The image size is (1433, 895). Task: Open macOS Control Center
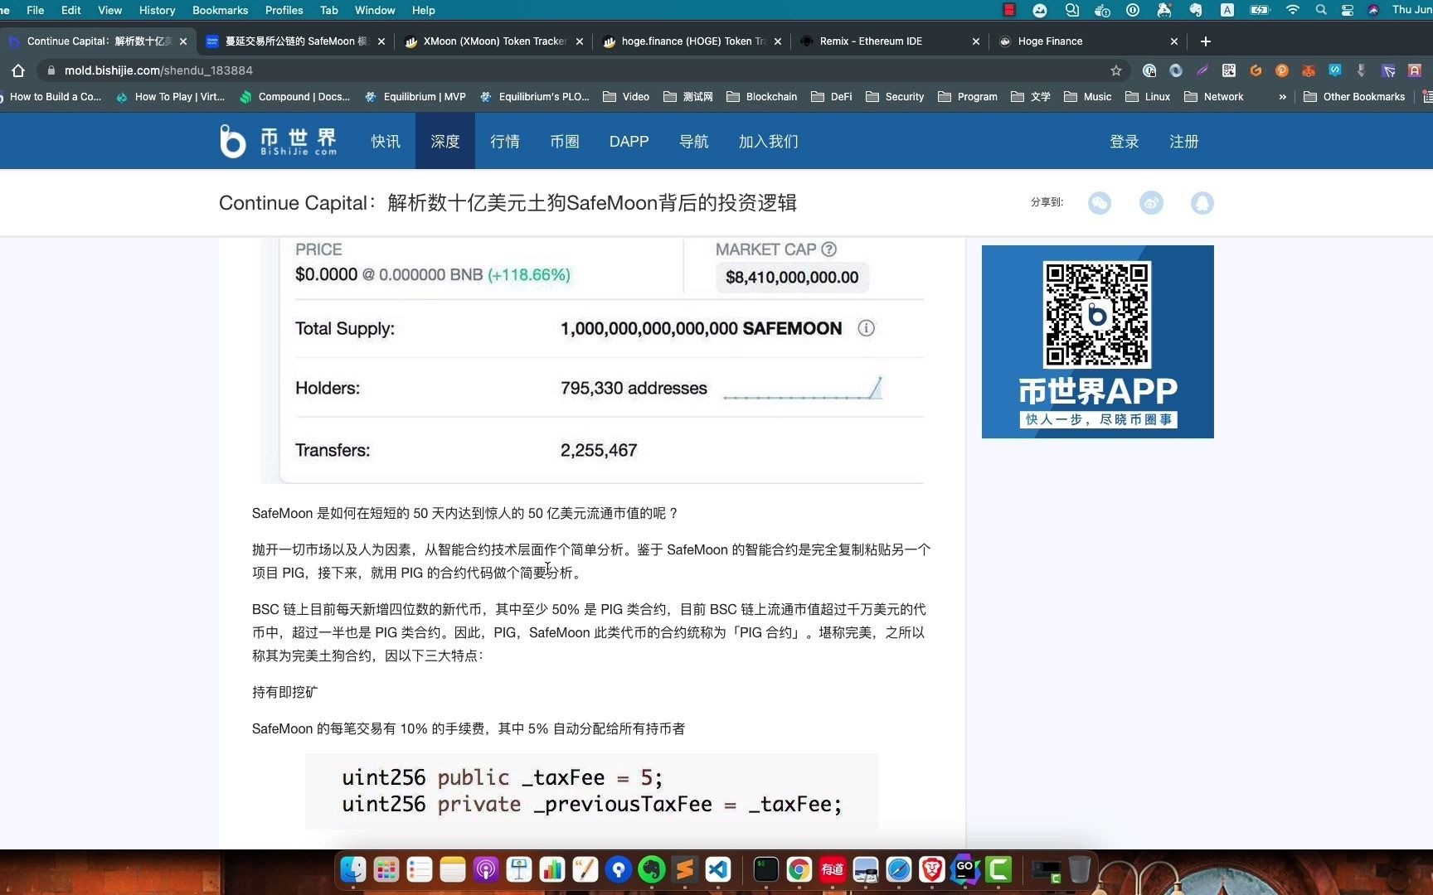pyautogui.click(x=1348, y=10)
